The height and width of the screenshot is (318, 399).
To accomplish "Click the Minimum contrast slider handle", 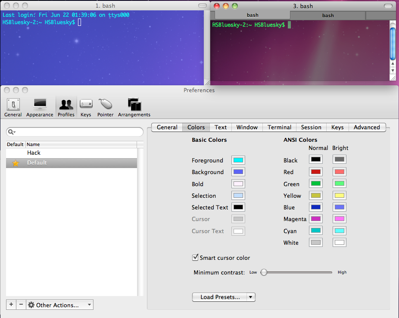I will click(x=264, y=272).
